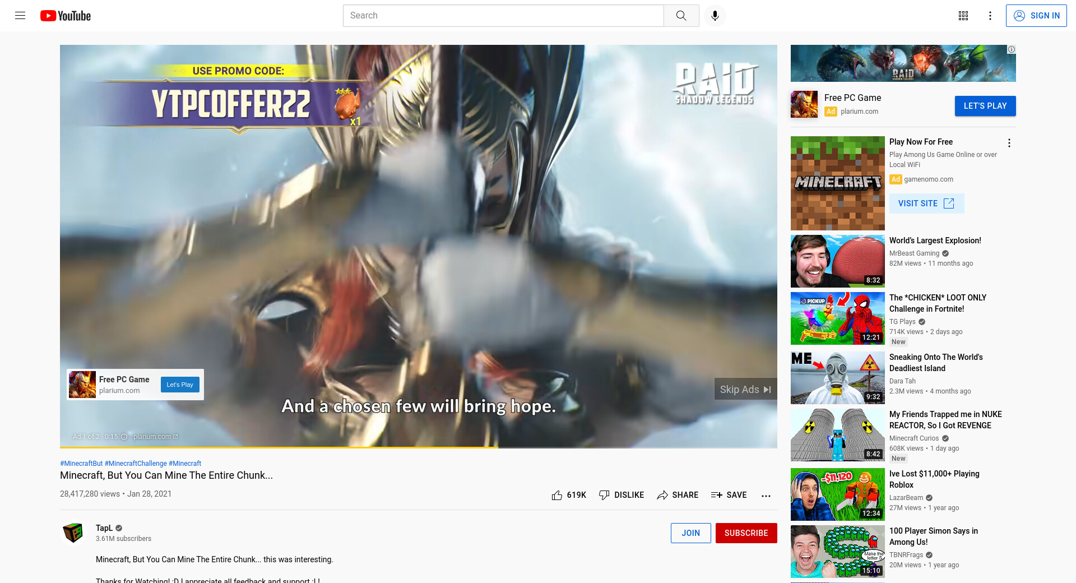Click Play Now For Free ad title
The image size is (1076, 583).
(921, 142)
